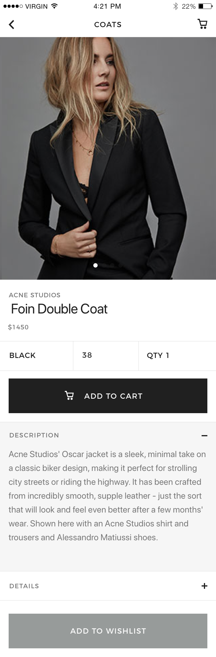Tap the COATS page title
The width and height of the screenshot is (216, 657).
click(108, 25)
